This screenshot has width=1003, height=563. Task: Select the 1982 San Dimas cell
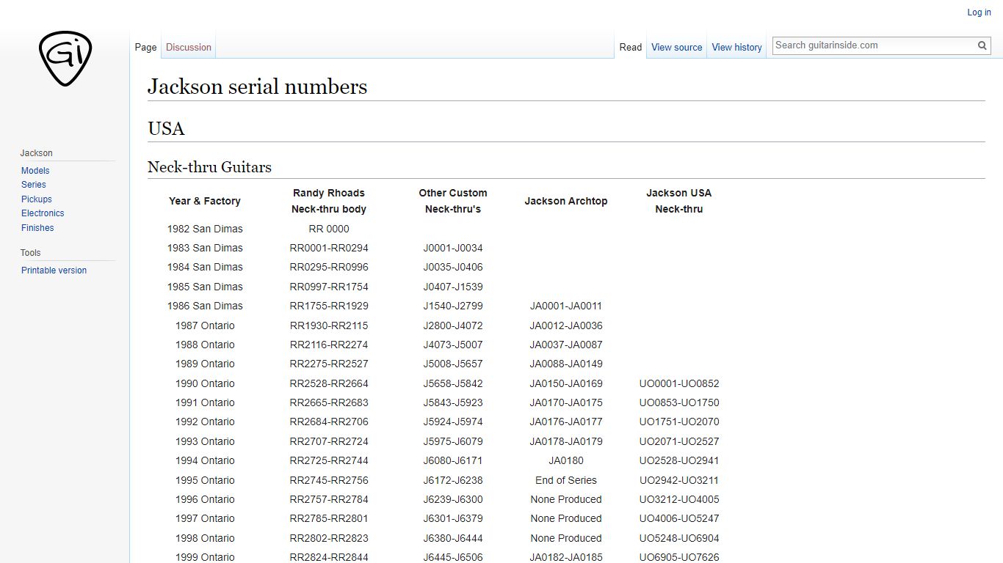click(205, 229)
